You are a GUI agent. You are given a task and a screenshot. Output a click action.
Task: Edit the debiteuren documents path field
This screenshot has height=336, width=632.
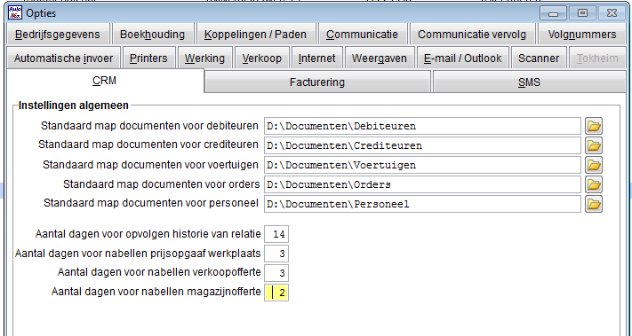point(422,126)
